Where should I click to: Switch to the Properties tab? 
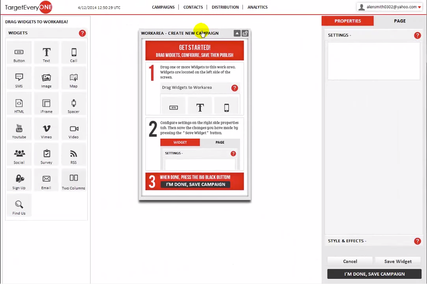[348, 21]
